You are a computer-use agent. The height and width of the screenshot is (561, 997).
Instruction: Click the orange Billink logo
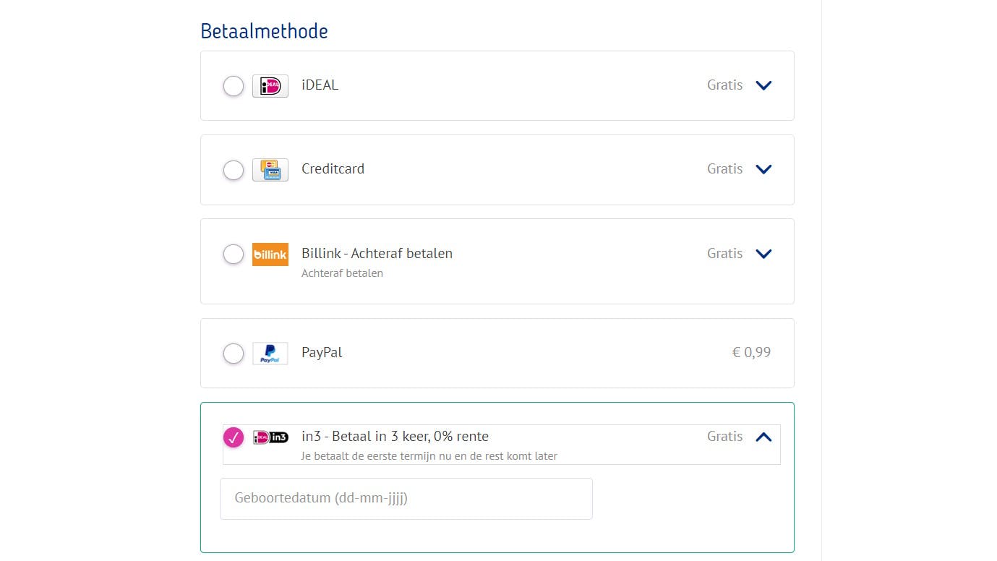[270, 254]
